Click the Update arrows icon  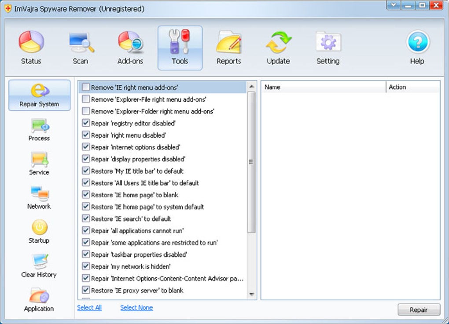point(278,48)
